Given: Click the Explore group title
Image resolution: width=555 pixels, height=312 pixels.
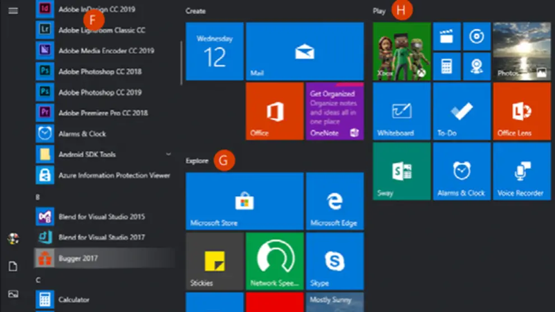Looking at the screenshot, I should click(197, 161).
